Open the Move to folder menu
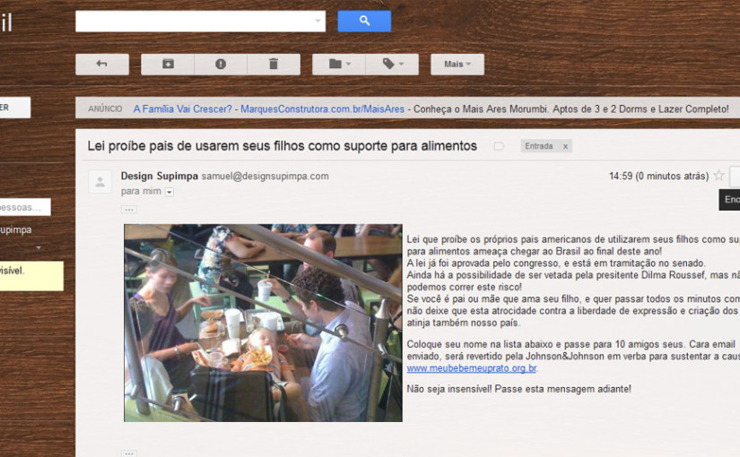Viewport: 740px width, 457px height. tap(339, 65)
